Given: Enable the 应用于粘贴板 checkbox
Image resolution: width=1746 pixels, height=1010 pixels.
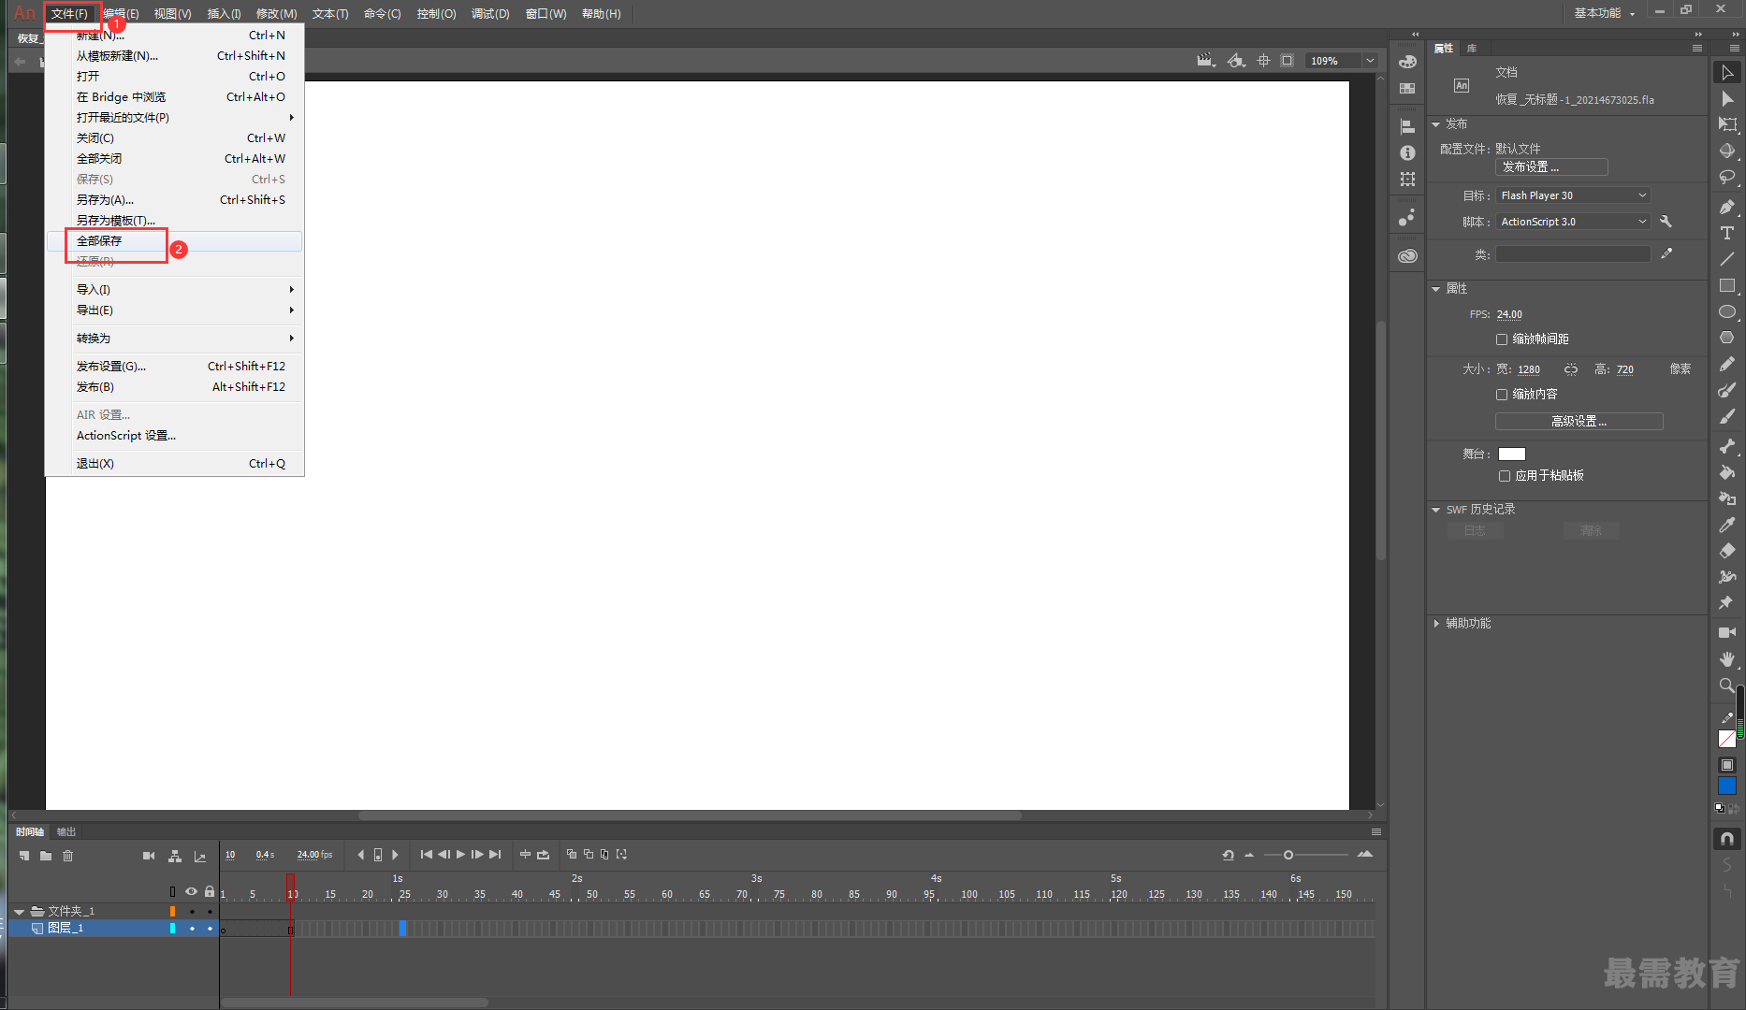Looking at the screenshot, I should click(1505, 476).
